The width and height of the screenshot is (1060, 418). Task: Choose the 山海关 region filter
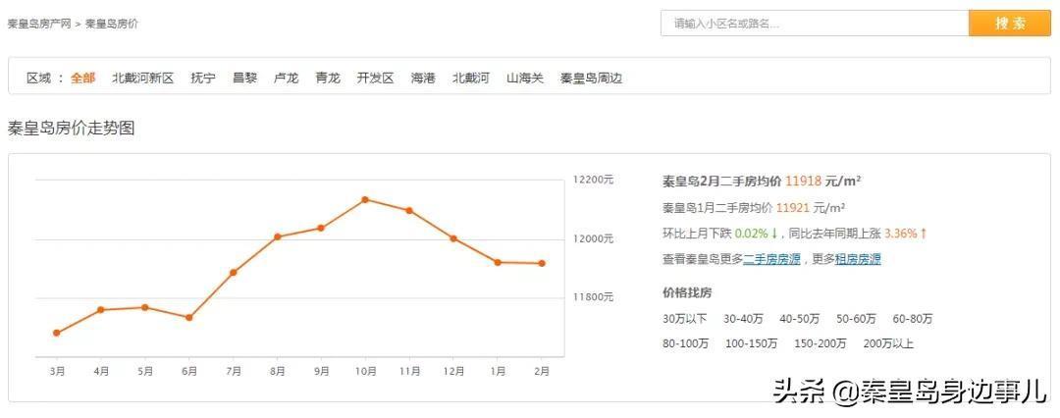(x=524, y=78)
